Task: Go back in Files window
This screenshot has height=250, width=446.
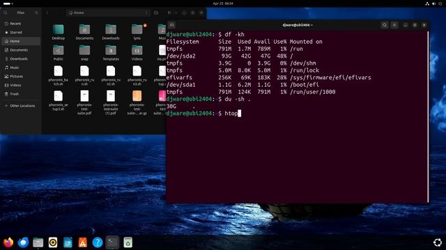Action: coord(47,12)
